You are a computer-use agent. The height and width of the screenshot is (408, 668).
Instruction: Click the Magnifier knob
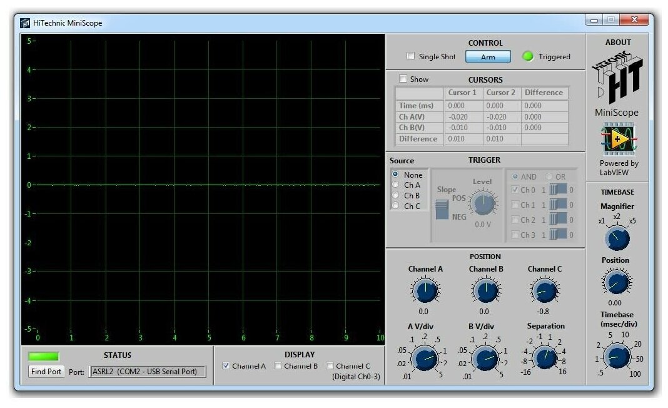(617, 239)
